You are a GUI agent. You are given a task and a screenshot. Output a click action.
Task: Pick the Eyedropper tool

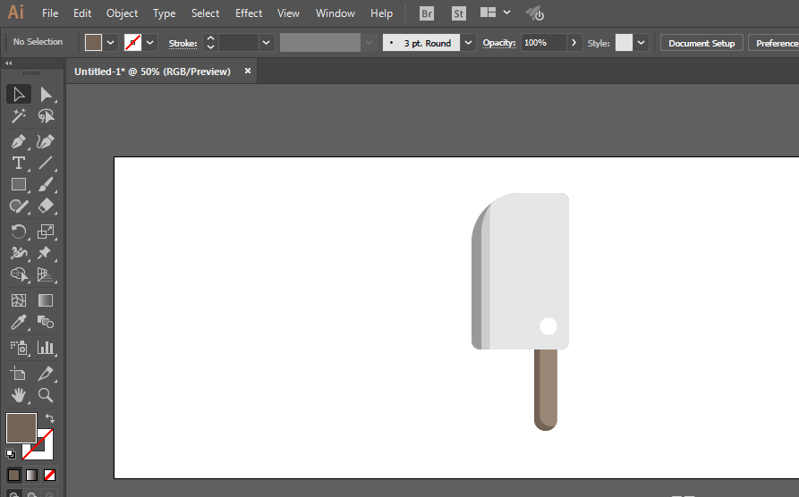point(18,322)
